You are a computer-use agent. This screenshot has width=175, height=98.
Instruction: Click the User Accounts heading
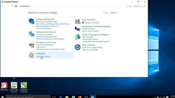coord(89,20)
